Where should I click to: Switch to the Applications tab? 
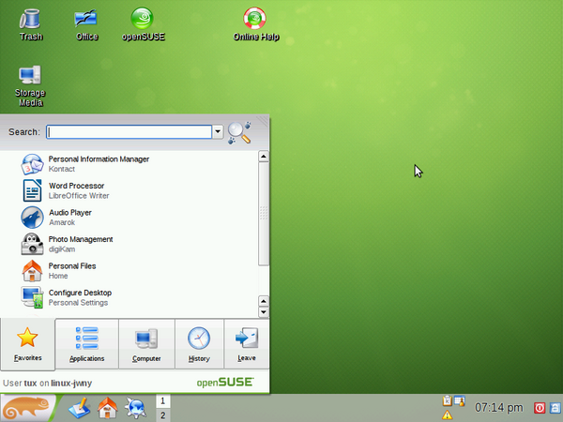pos(86,344)
